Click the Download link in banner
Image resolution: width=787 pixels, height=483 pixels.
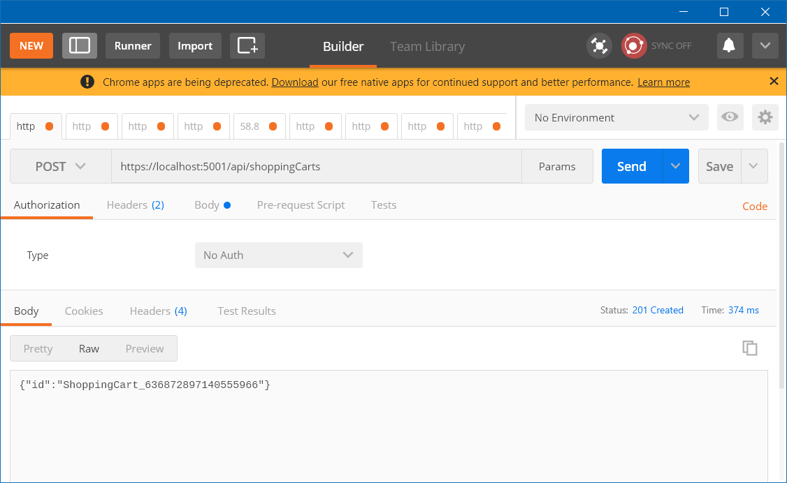click(x=295, y=82)
